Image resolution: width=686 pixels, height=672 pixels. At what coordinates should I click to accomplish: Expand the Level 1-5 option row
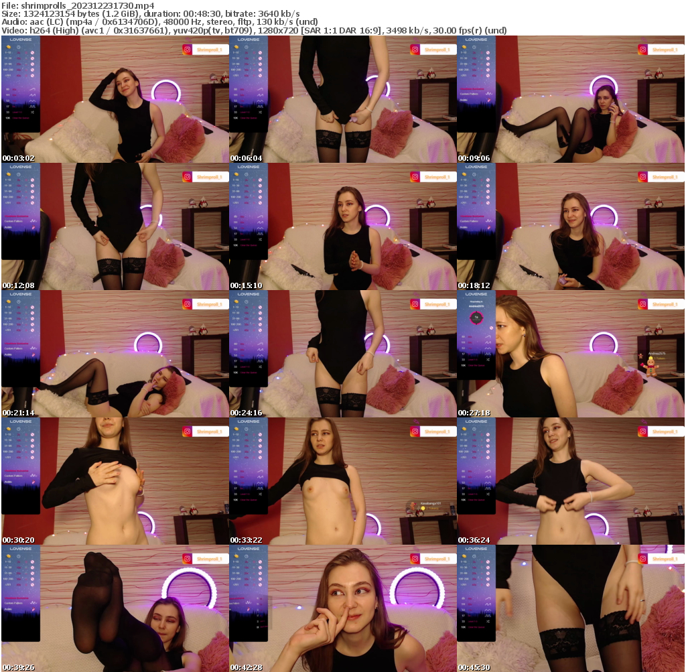coord(17,113)
